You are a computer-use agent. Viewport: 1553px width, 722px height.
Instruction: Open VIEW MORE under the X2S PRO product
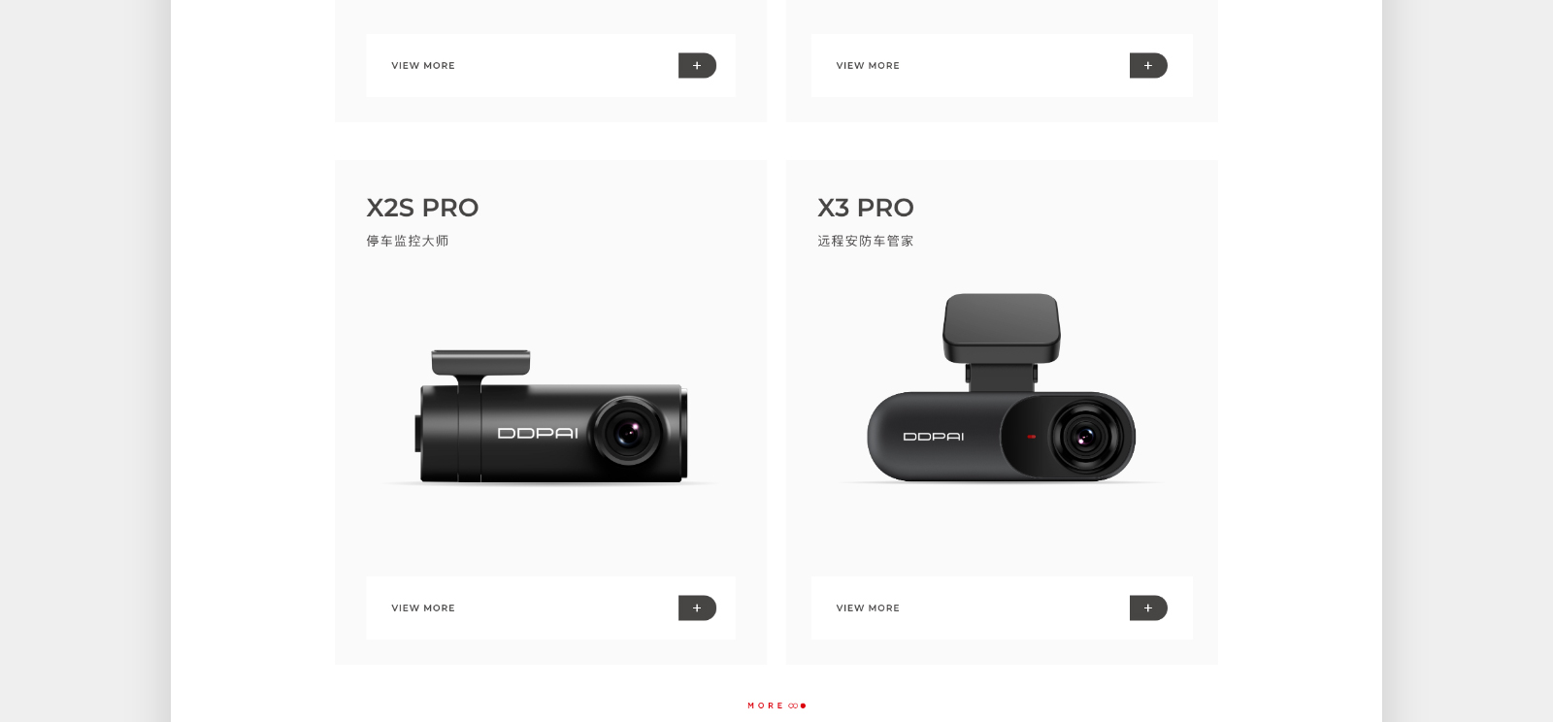tap(423, 607)
